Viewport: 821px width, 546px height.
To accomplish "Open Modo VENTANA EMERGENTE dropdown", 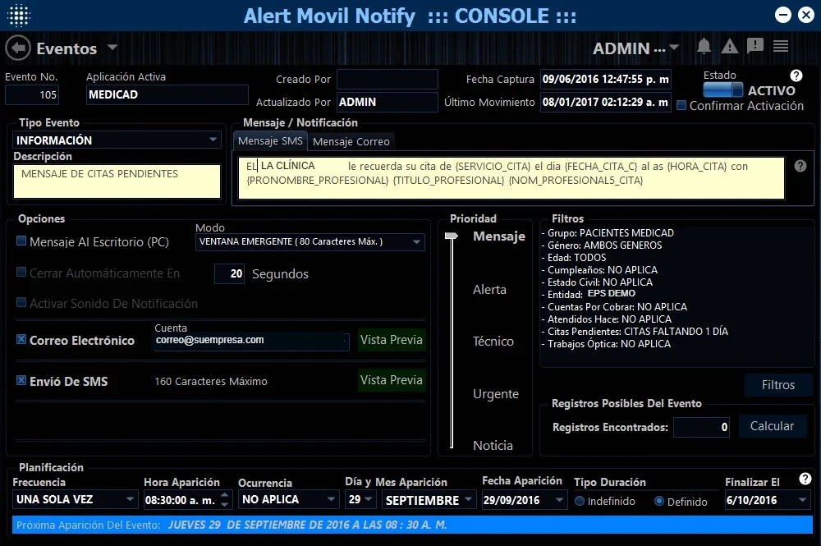I will [416, 242].
